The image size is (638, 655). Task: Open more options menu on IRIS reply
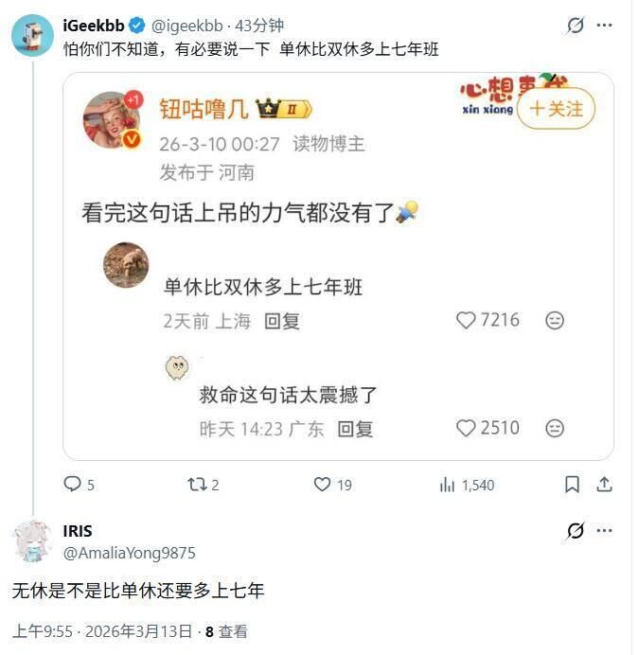click(x=604, y=531)
